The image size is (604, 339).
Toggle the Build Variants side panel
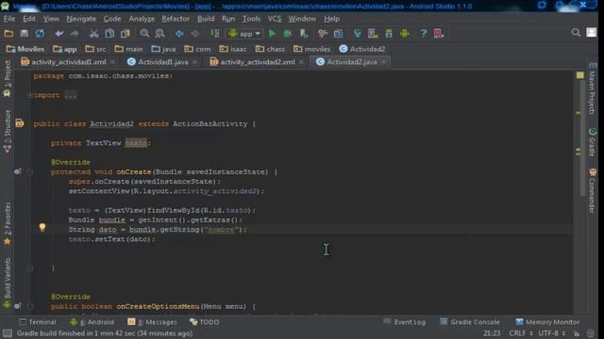click(x=7, y=282)
